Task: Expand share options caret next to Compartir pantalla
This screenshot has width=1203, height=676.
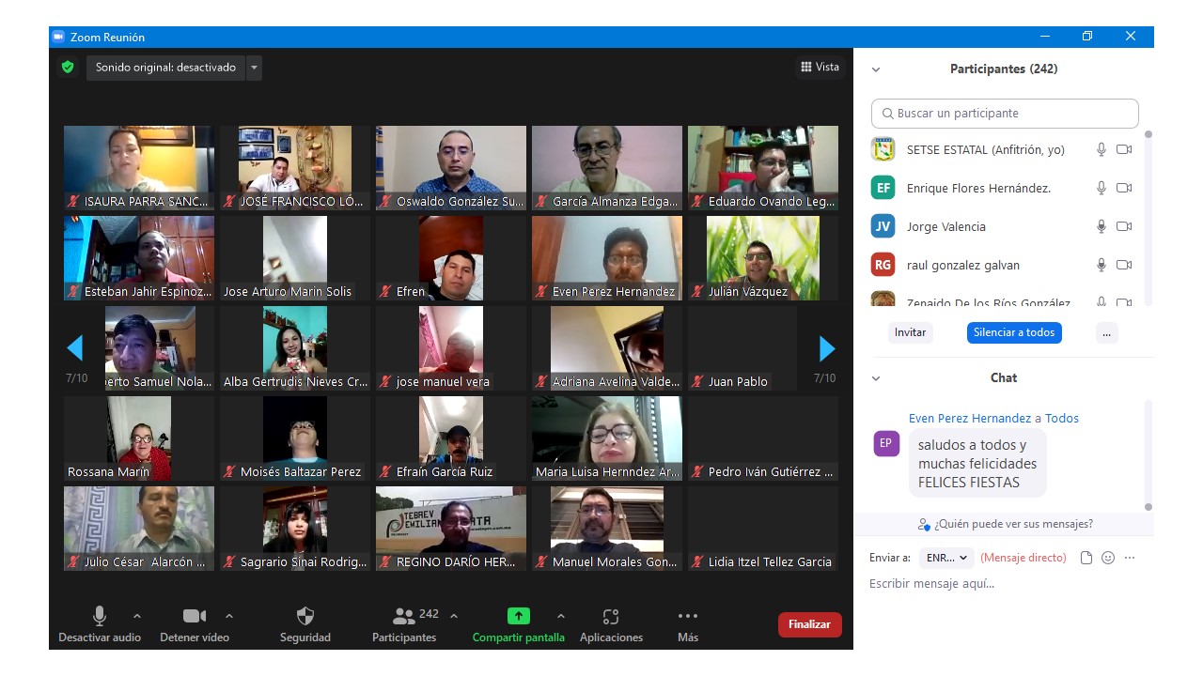Action: pos(561,617)
